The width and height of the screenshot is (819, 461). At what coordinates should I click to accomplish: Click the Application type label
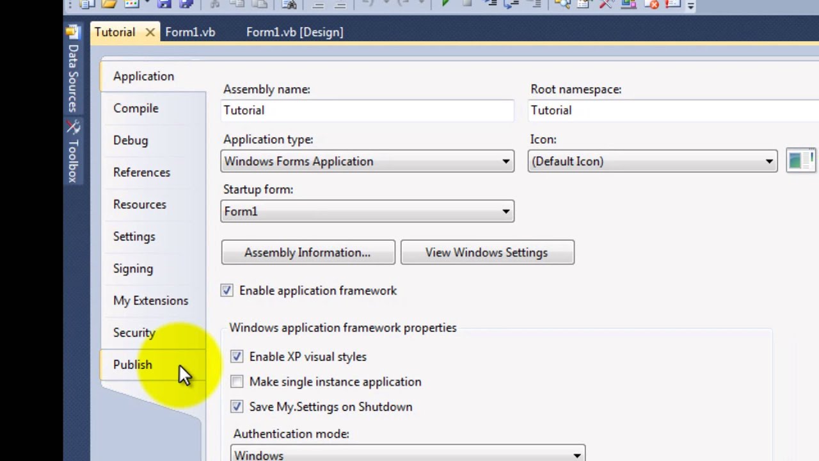pyautogui.click(x=268, y=139)
